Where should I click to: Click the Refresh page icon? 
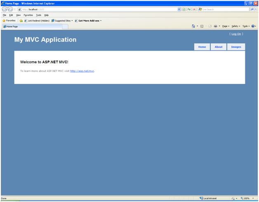pos(189,9)
